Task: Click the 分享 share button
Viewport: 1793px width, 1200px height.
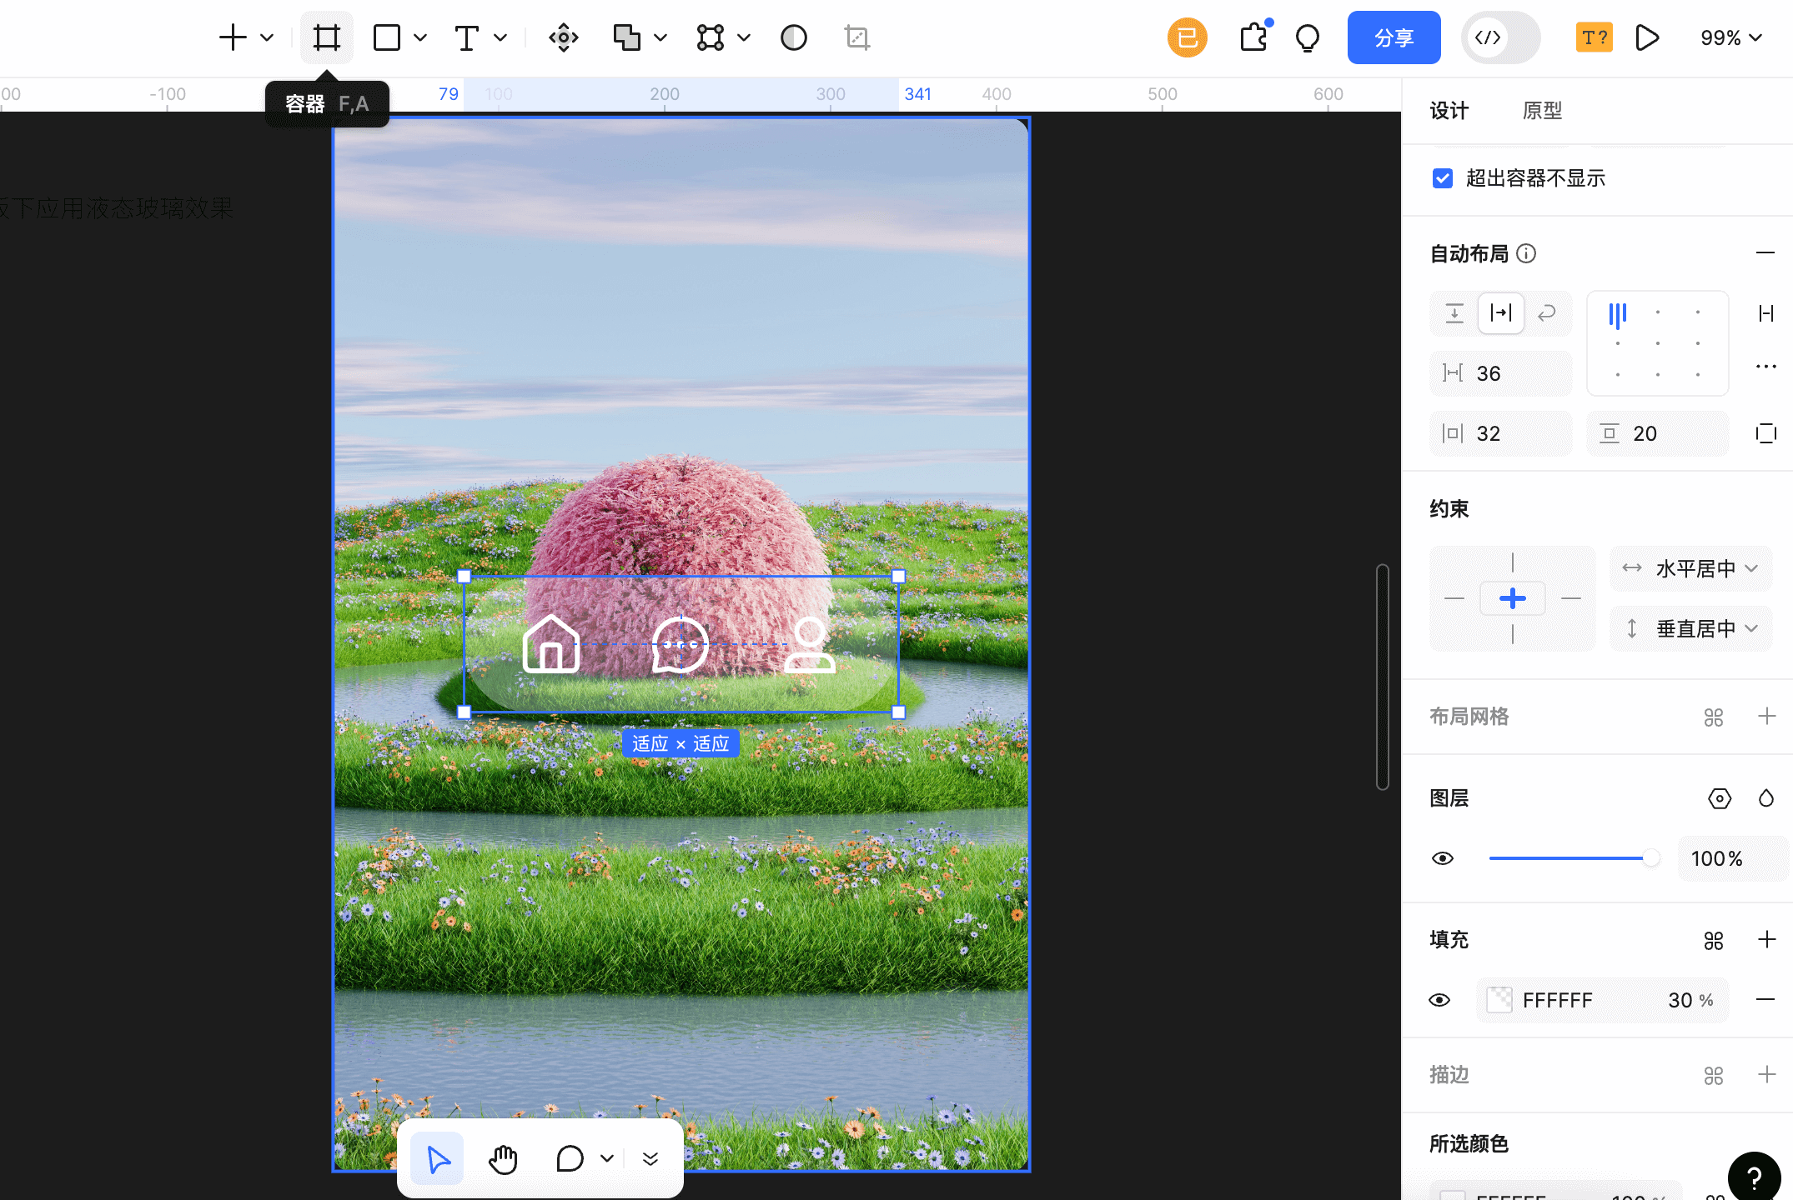Action: (x=1394, y=37)
